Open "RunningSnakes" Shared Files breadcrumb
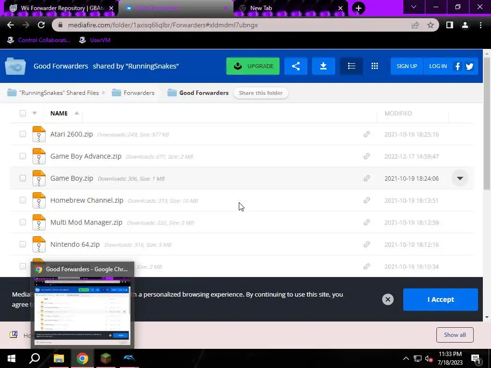The height and width of the screenshot is (368, 491). 53,93
